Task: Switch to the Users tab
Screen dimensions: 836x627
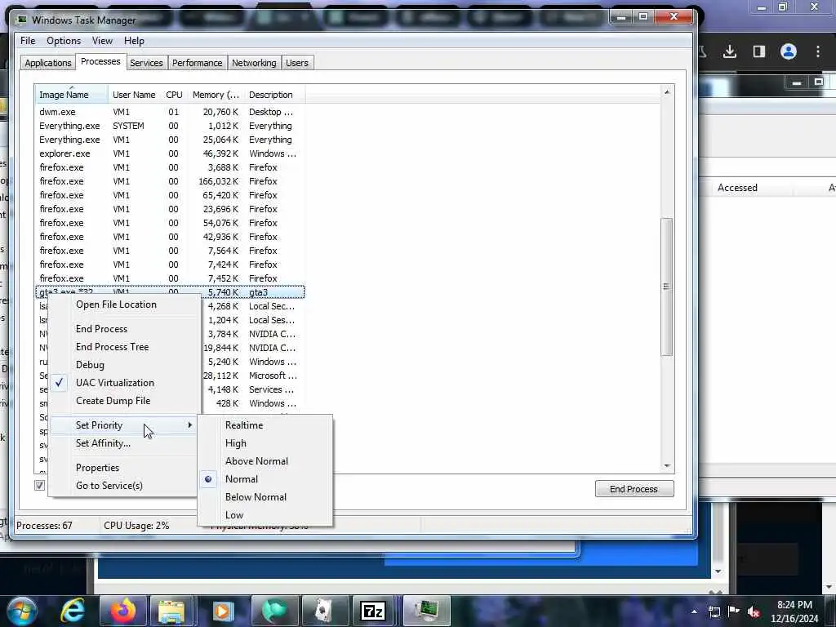Action: (297, 63)
